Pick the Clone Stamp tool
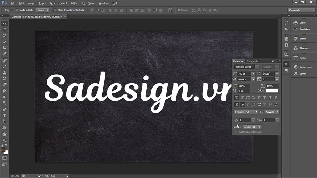 tap(4, 73)
